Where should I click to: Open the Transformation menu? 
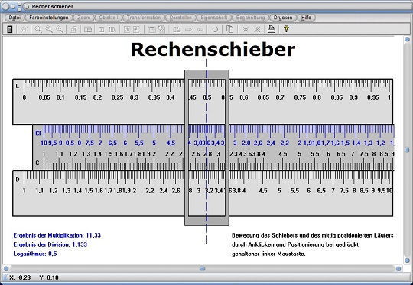click(x=144, y=18)
